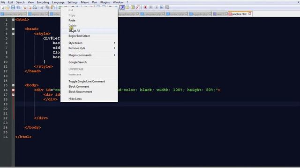This screenshot has height=168, width=300.
Task: Click the Close document toolbar icon
Action: coord(24,7)
